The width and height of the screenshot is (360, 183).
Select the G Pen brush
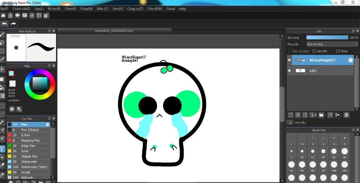pos(29,135)
